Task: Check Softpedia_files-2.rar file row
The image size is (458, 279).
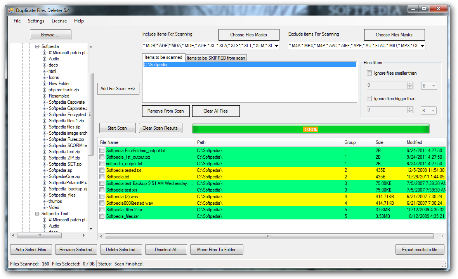Action: 102,210
